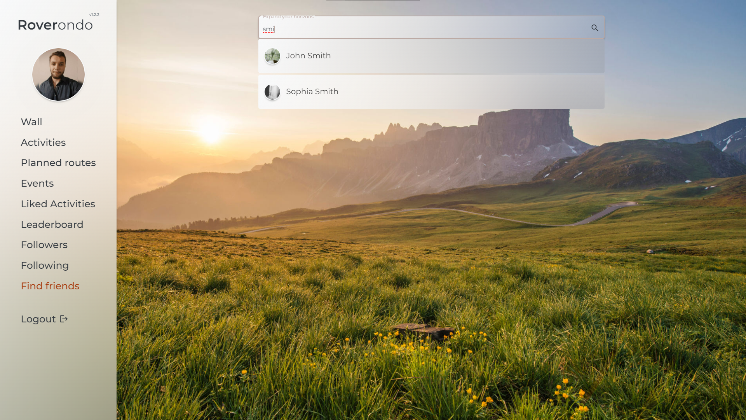Navigate to Planned routes

point(58,163)
